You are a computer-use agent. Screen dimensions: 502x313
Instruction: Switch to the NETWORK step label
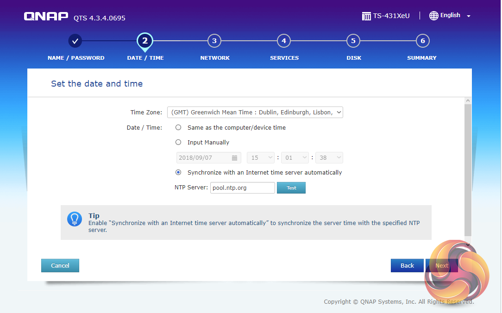pos(215,58)
